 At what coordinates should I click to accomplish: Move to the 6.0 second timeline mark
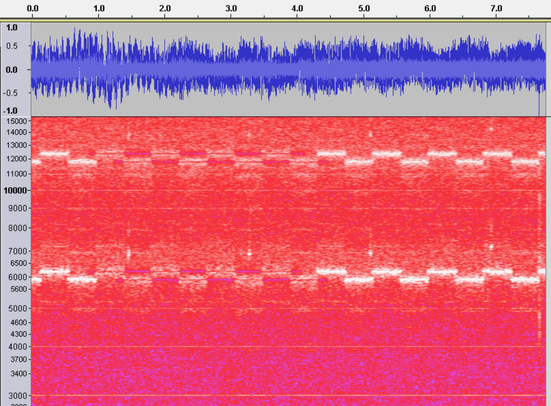[x=430, y=9]
